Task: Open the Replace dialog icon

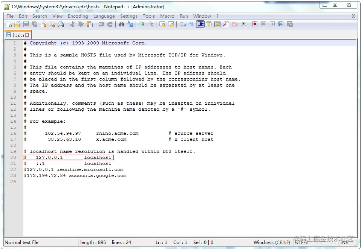Action: pyautogui.click(x=130, y=24)
